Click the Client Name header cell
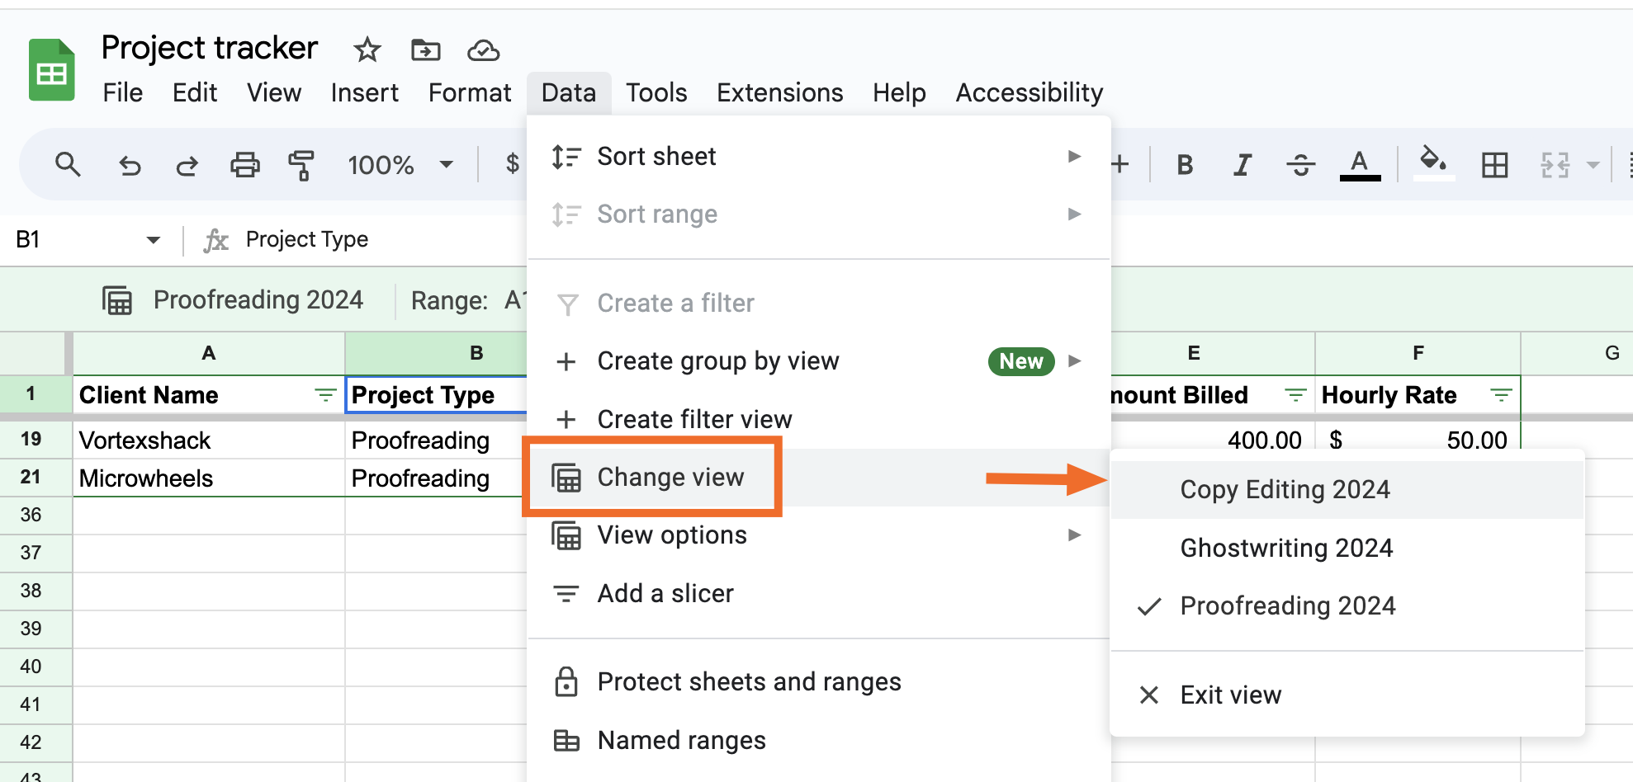 pos(209,395)
